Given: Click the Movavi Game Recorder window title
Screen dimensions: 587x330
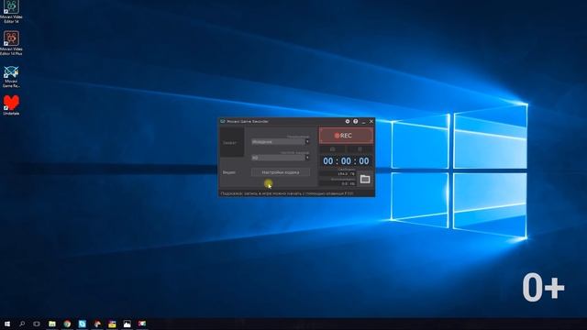Looking at the screenshot, I should pyautogui.click(x=248, y=121).
